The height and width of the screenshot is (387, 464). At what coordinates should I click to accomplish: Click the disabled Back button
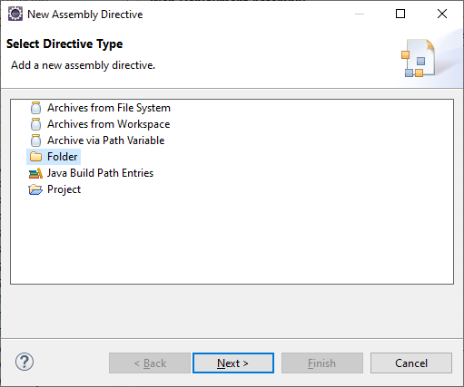tap(150, 363)
